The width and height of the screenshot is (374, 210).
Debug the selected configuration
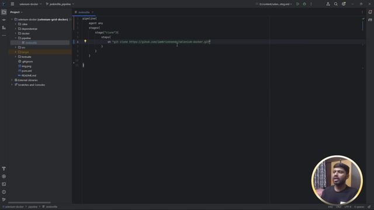point(304,4)
